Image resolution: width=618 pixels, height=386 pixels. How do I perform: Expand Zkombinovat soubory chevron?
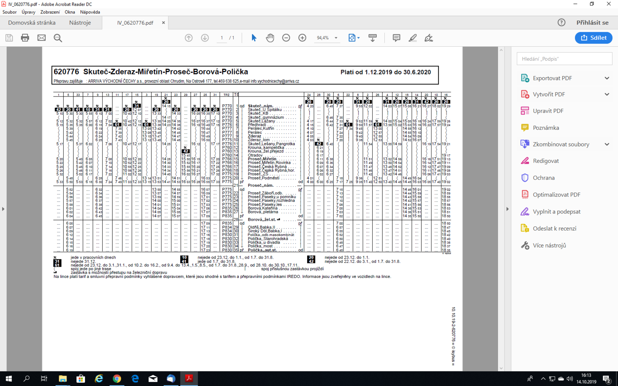click(x=607, y=144)
